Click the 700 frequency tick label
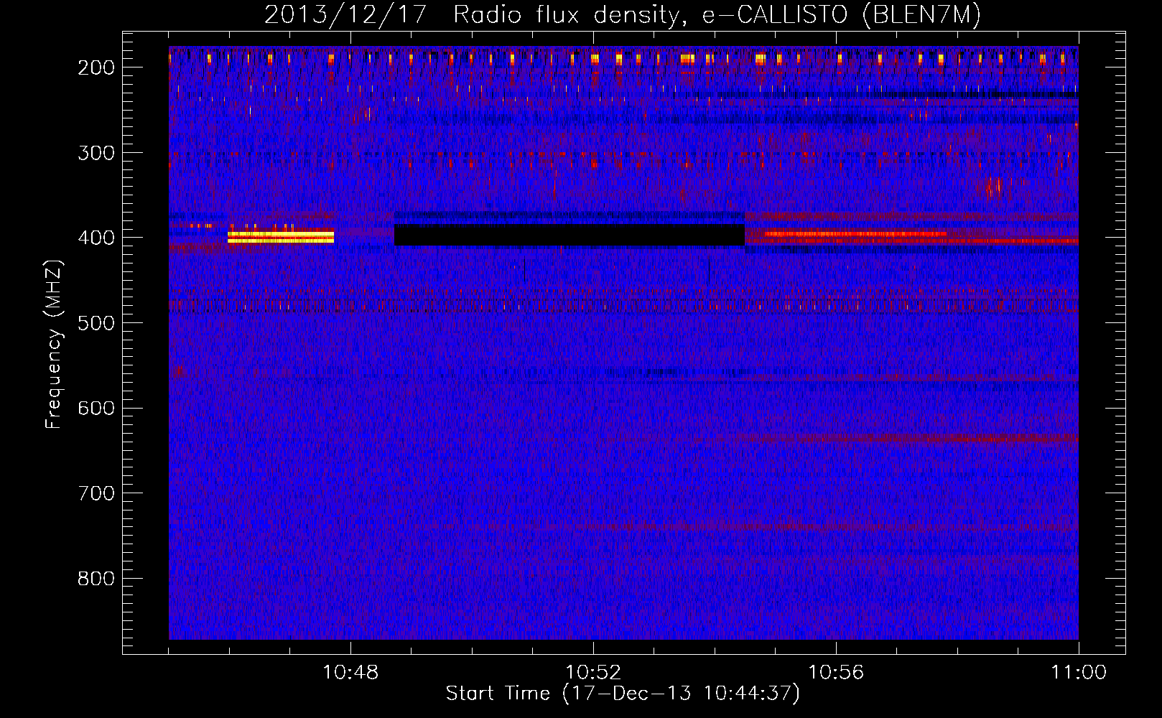Viewport: 1162px width, 718px height. pos(96,493)
